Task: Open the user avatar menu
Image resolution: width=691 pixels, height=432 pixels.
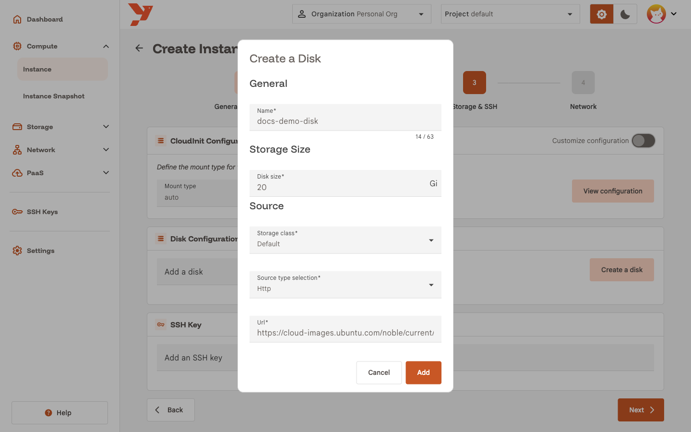Action: pos(656,14)
